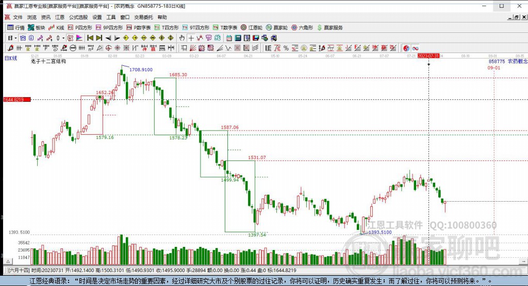Select the parallel lines tool

pos(256,48)
